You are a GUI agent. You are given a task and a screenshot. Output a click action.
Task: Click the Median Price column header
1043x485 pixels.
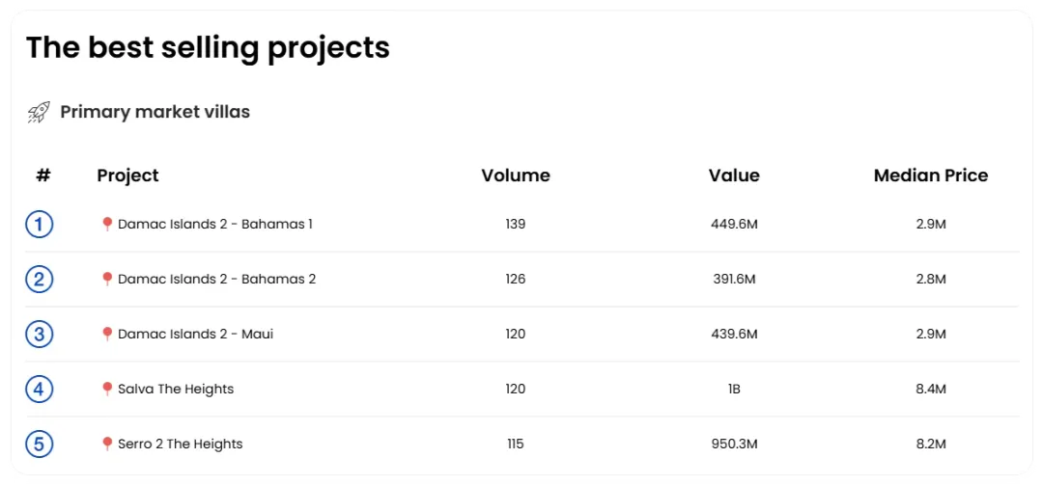click(x=931, y=175)
